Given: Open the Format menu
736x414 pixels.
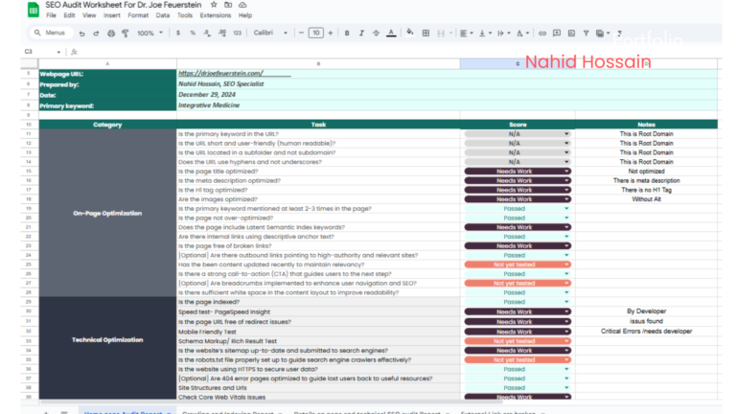Looking at the screenshot, I should pyautogui.click(x=138, y=15).
